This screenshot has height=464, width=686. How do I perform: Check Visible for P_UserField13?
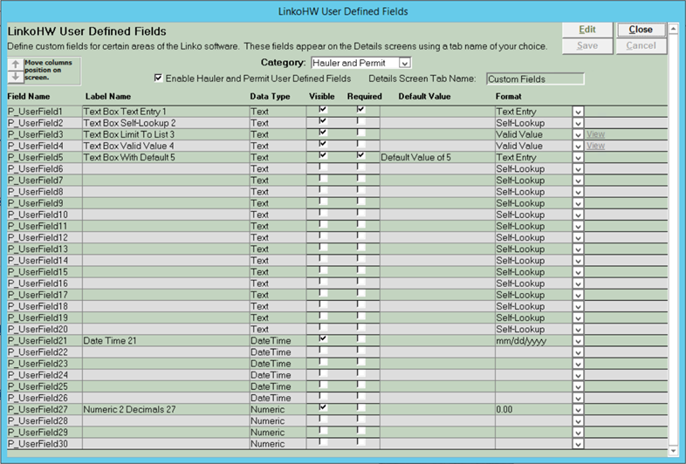(x=323, y=247)
